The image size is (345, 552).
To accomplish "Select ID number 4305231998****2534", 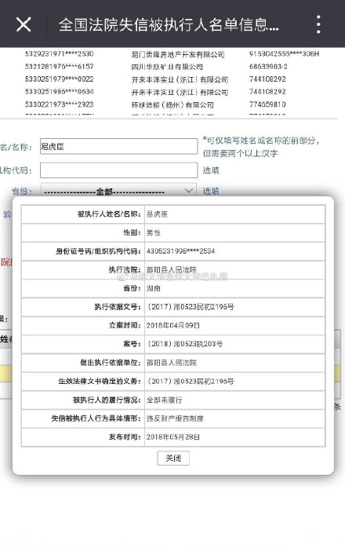I will [x=180, y=251].
